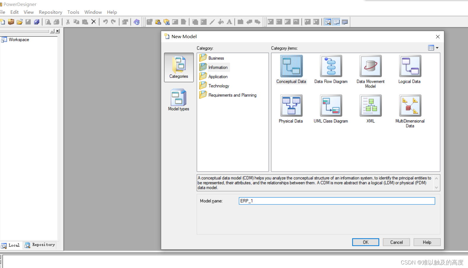Click the Print toolbar icon
The image size is (468, 268).
pyautogui.click(x=57, y=22)
